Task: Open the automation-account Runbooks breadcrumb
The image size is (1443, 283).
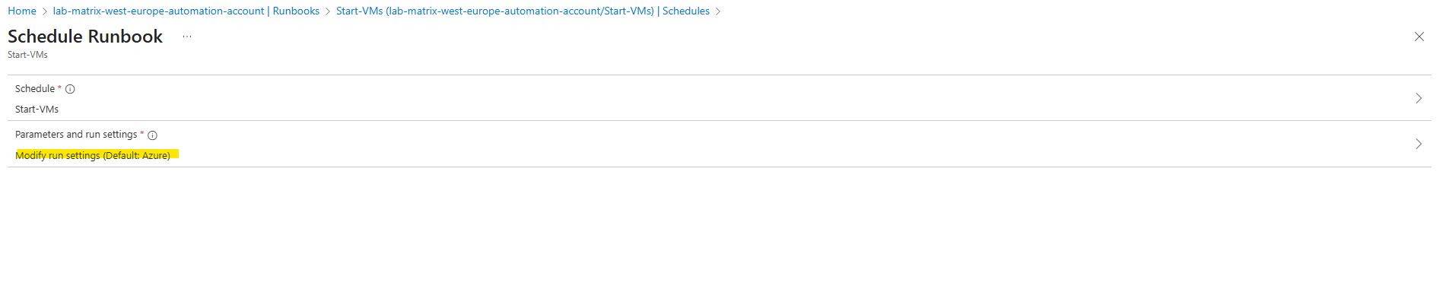Action: (x=186, y=11)
